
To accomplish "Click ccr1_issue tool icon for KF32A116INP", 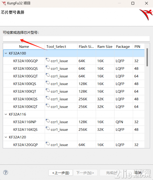I will pyautogui.click(x=48, y=121).
